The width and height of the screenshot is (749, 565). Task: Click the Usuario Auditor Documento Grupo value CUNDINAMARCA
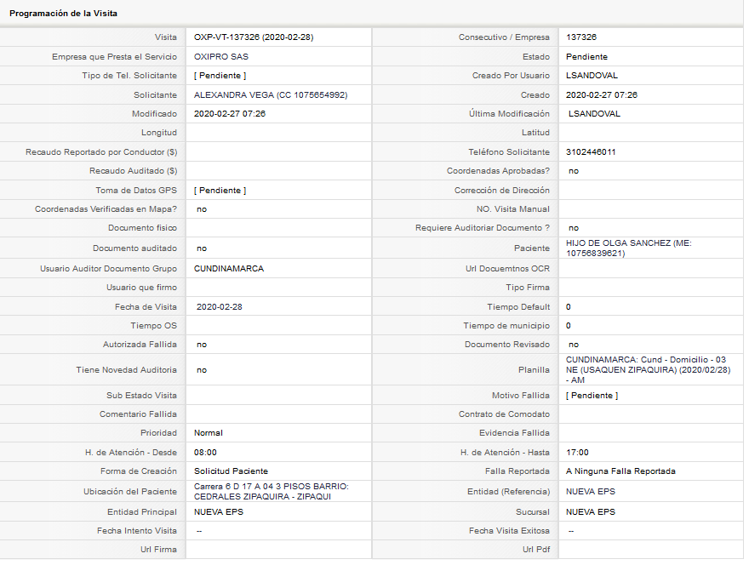(229, 268)
